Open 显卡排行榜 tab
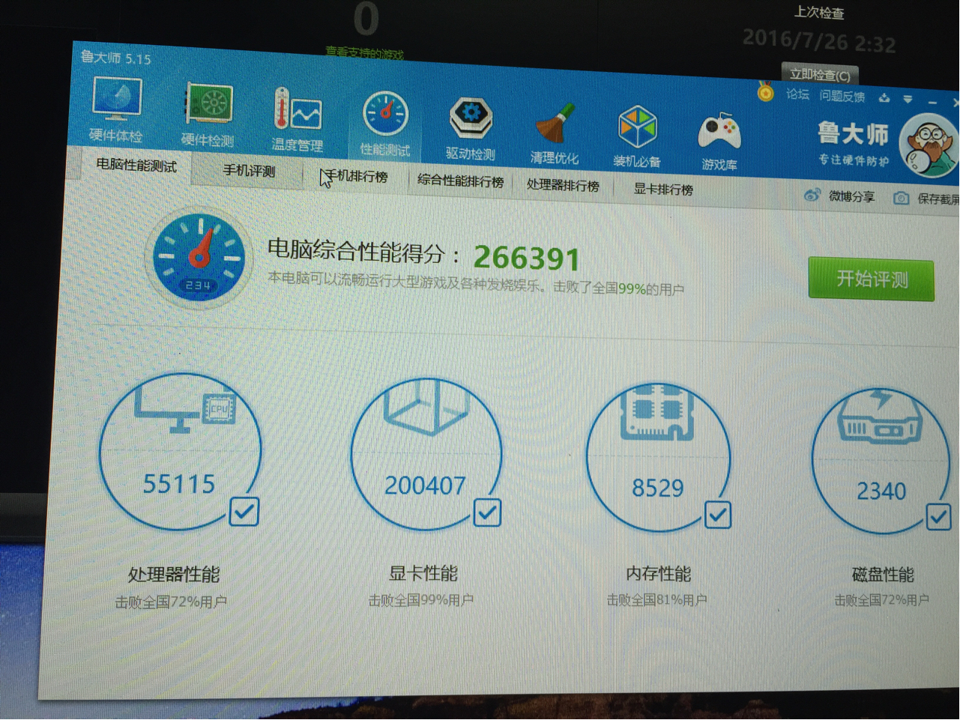Screen dimensions: 960x720 [663, 189]
